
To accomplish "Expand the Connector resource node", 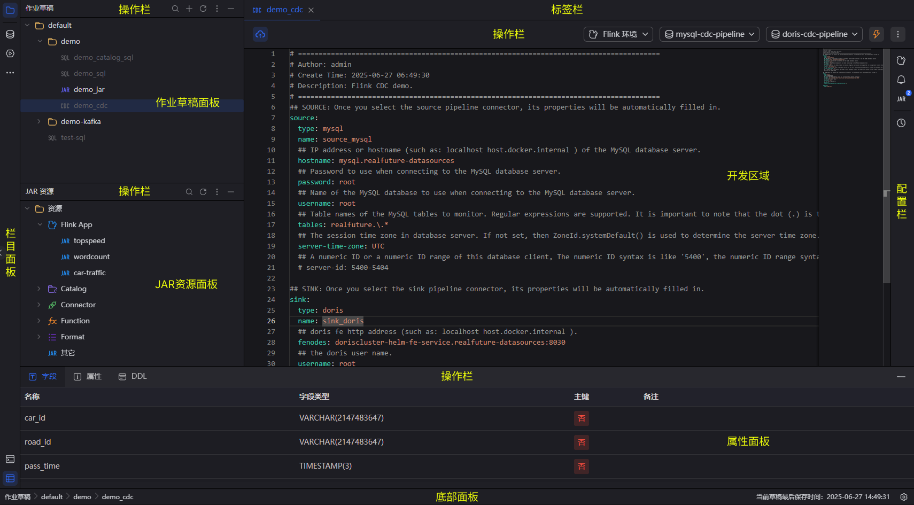I will coord(39,305).
